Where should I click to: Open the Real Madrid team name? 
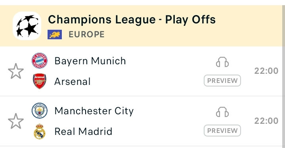[83, 131]
